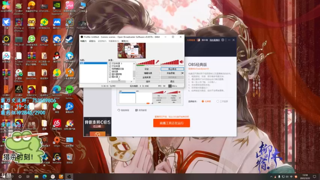Click 我的直播间 link in Douyu companion

pyautogui.click(x=214, y=40)
